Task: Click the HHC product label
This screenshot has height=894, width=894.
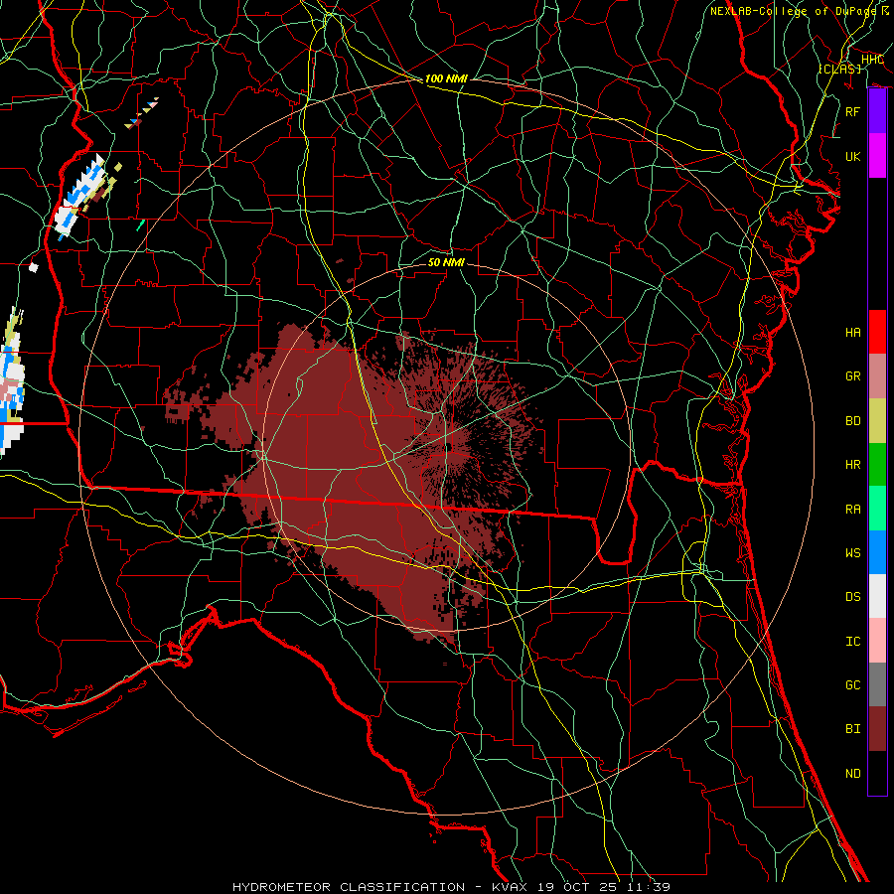Action: coord(872,60)
